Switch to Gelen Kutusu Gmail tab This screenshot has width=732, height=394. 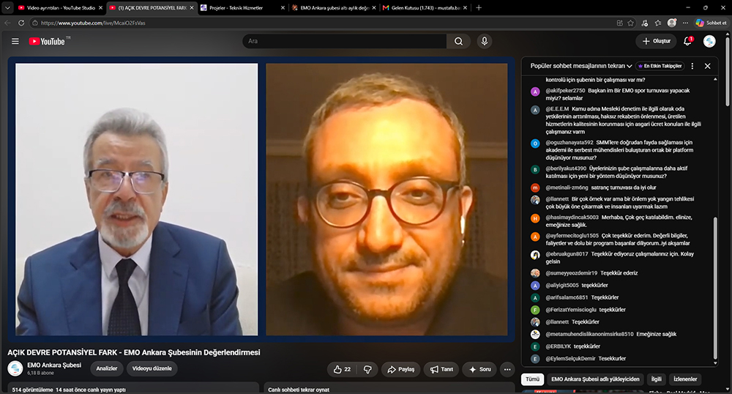(x=425, y=8)
